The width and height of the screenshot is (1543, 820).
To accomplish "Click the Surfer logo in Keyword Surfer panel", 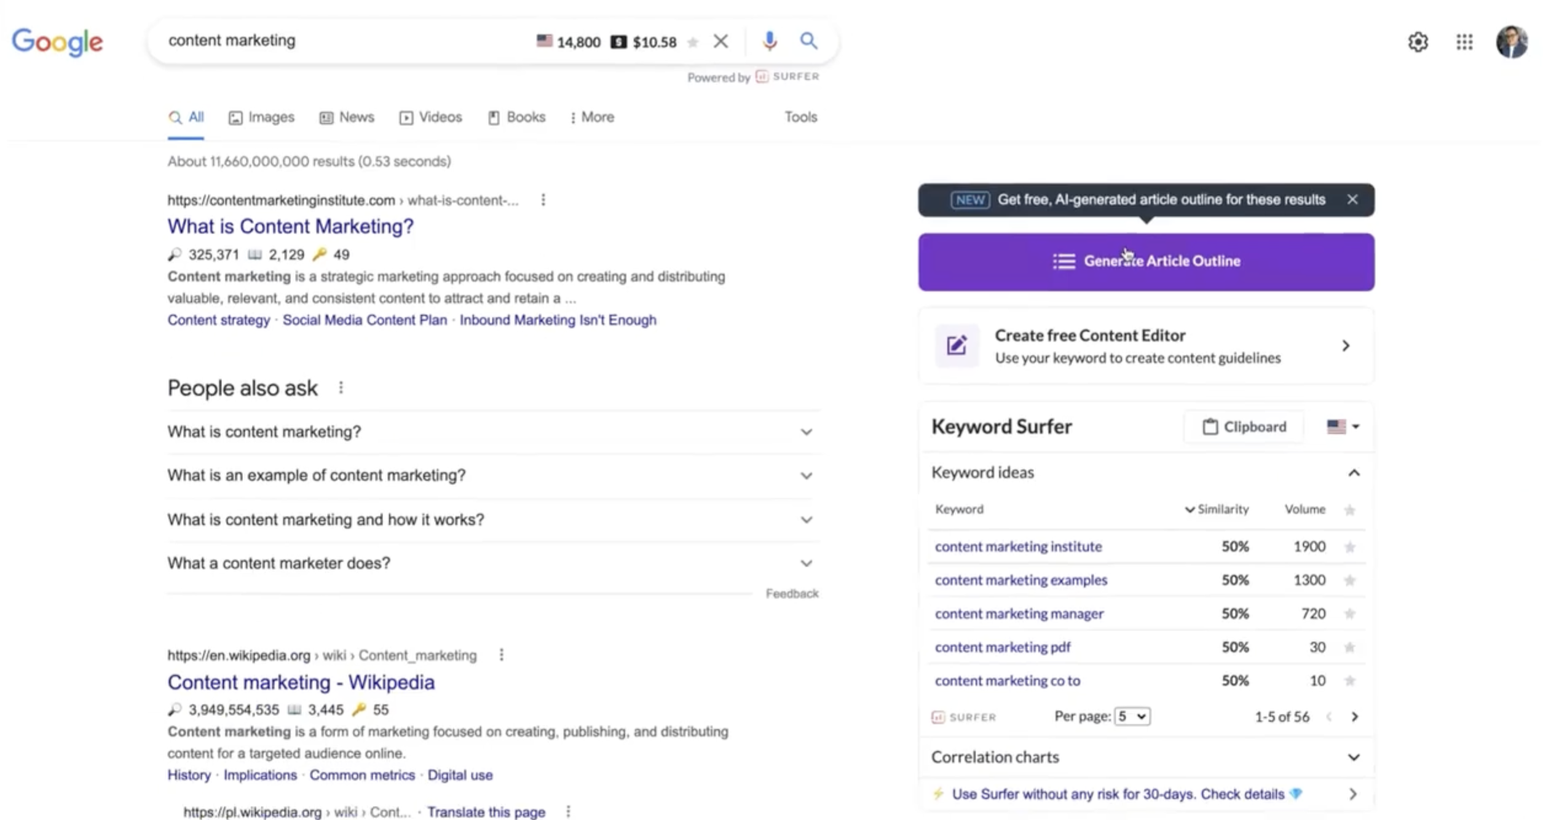I will [963, 717].
